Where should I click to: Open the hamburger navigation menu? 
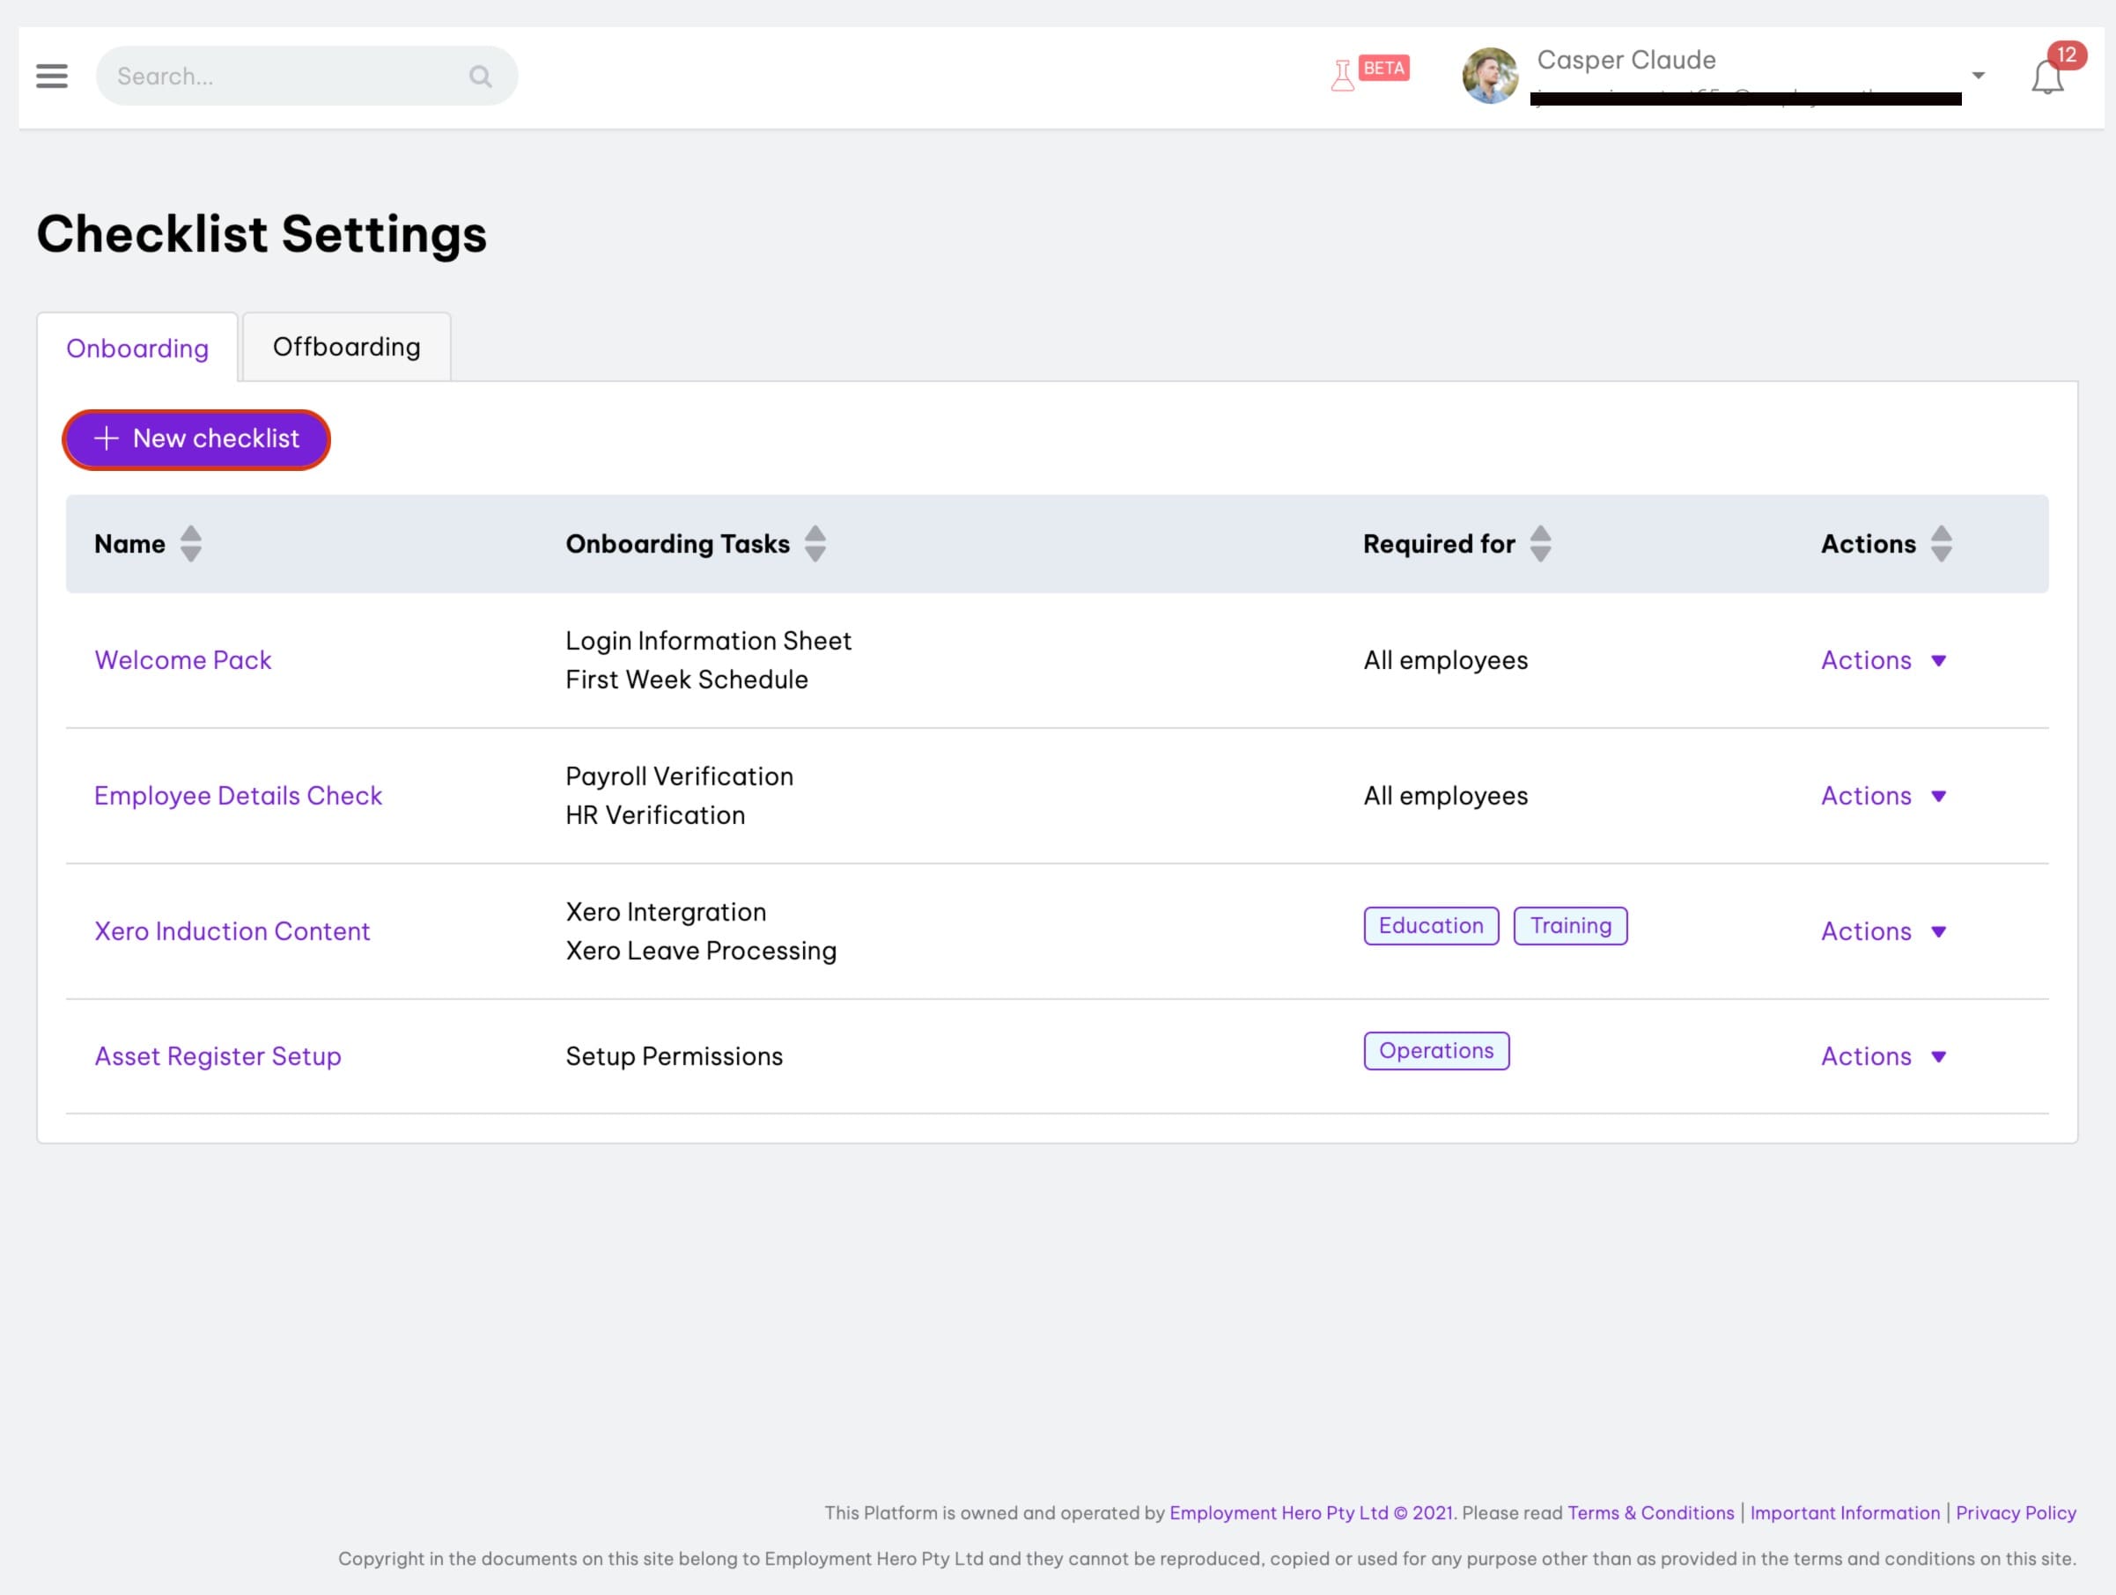pos(52,76)
